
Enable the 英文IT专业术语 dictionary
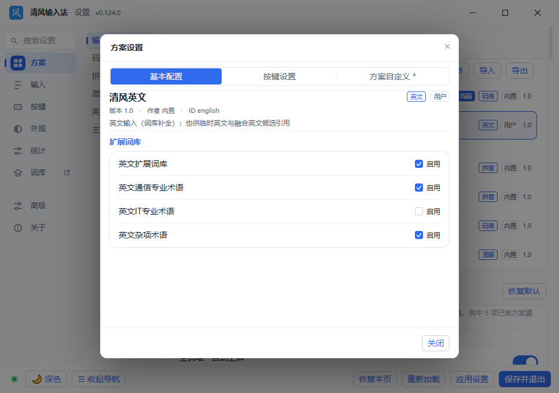point(419,211)
